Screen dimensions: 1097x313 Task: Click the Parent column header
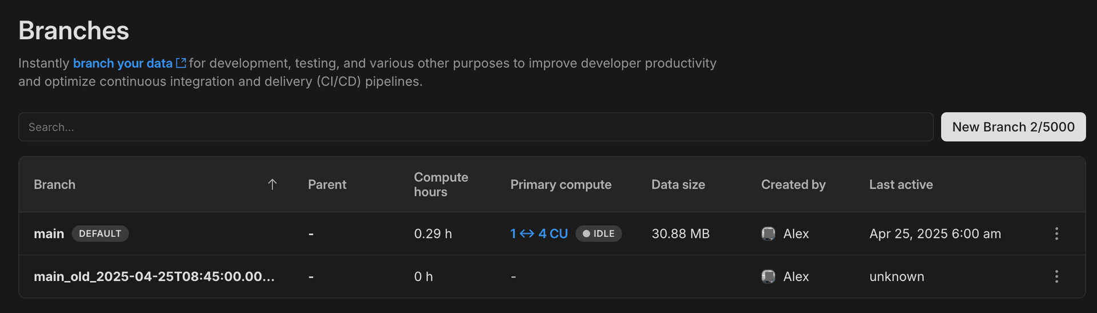tap(327, 185)
